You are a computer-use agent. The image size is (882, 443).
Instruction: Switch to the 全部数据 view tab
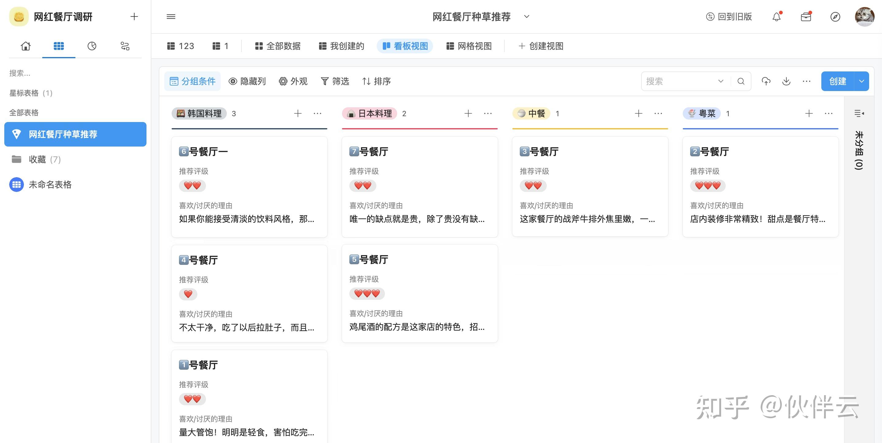(278, 46)
